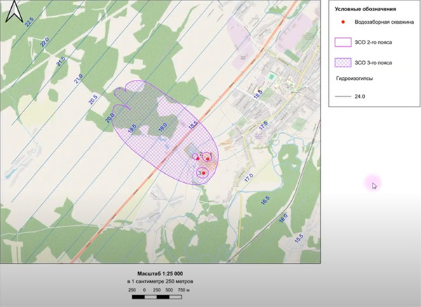The height and width of the screenshot is (307, 421).
Task: Click the hydroisohypse line sample in legend
Action: 342,96
